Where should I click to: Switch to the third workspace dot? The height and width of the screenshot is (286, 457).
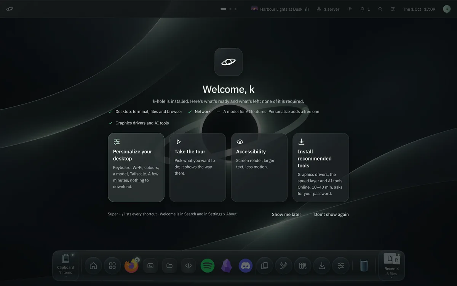235,9
